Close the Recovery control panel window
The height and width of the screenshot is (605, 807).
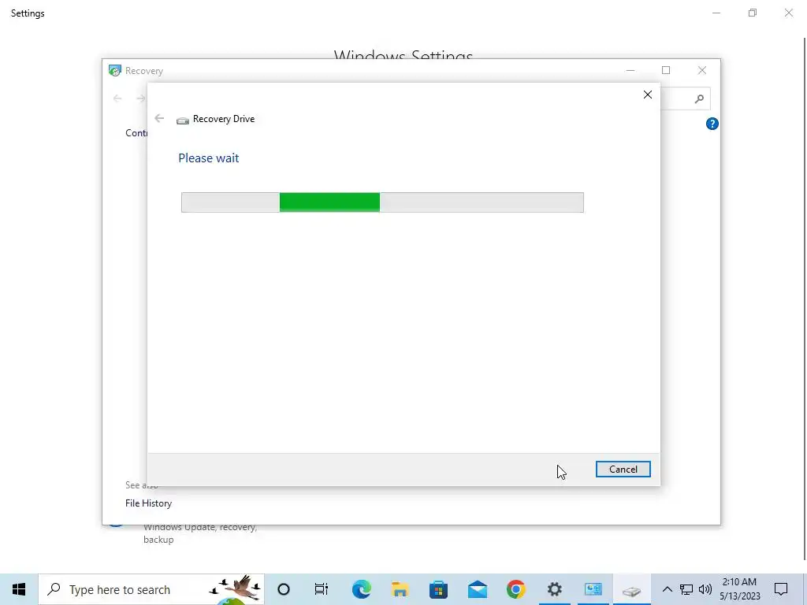(x=702, y=70)
